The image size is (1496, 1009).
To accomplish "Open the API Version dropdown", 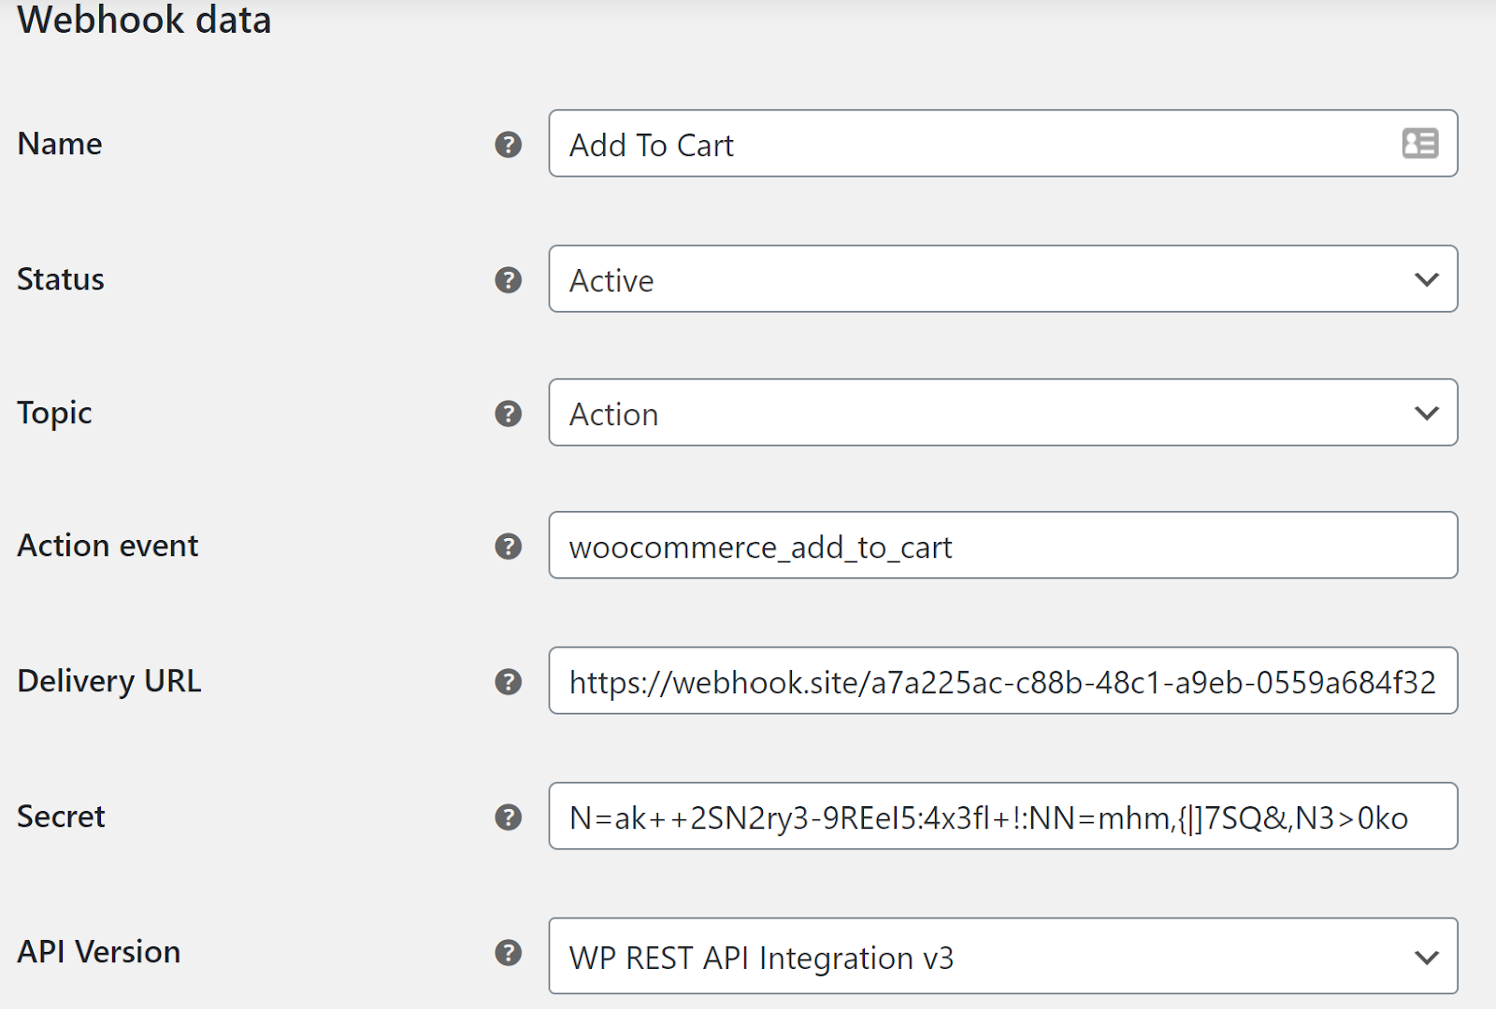I will [1002, 957].
